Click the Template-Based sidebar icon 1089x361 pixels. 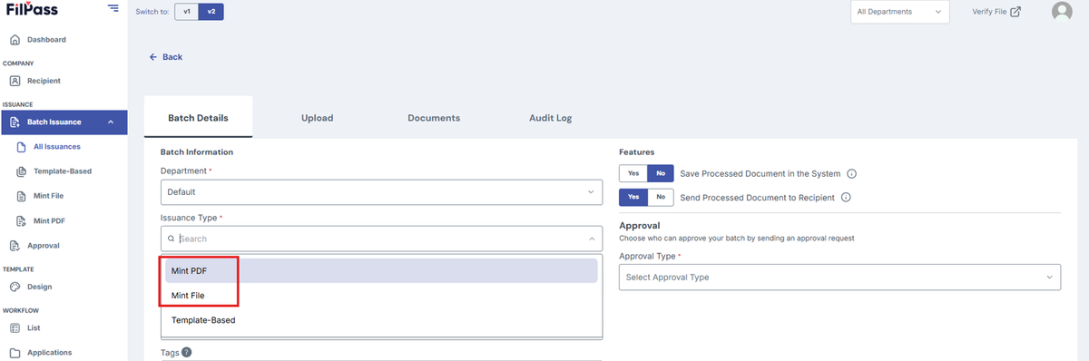[21, 171]
